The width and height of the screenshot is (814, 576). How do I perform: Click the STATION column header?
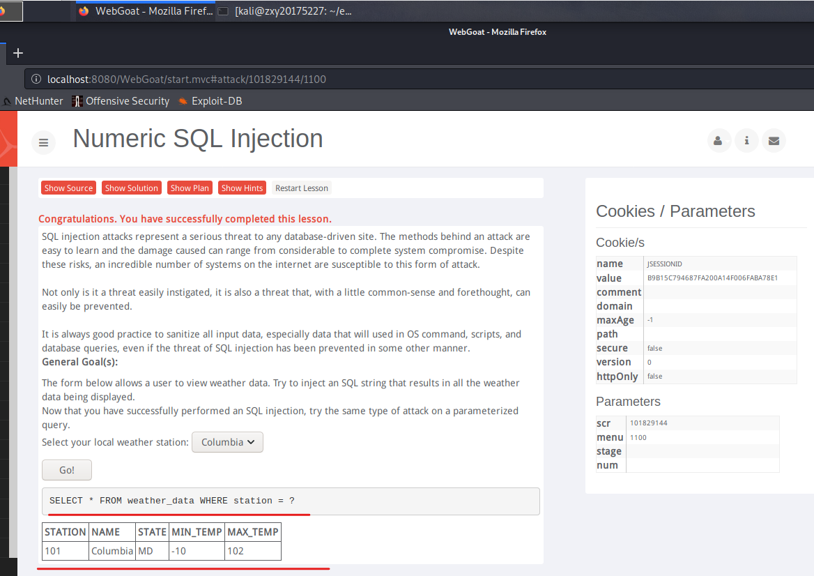[66, 532]
